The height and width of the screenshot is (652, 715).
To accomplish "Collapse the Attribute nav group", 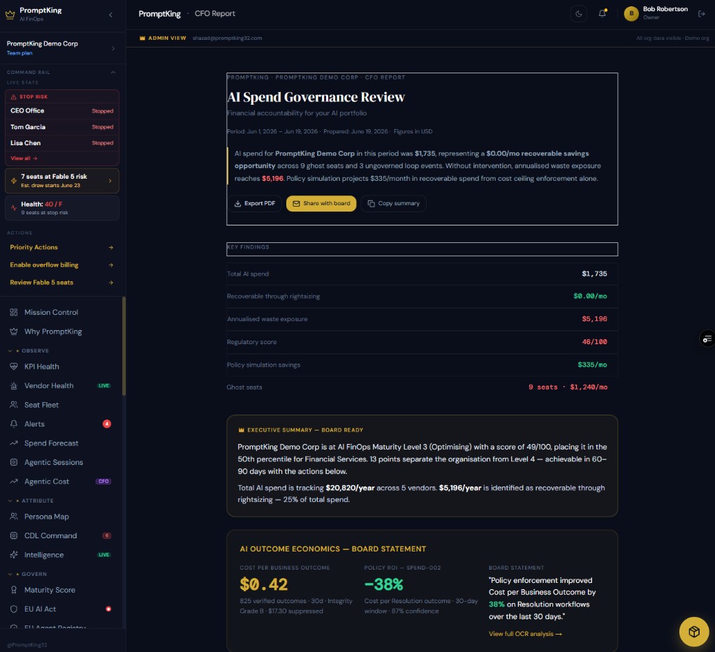I will coord(10,501).
